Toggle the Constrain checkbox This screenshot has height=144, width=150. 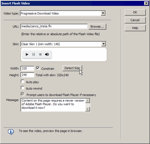point(38,68)
